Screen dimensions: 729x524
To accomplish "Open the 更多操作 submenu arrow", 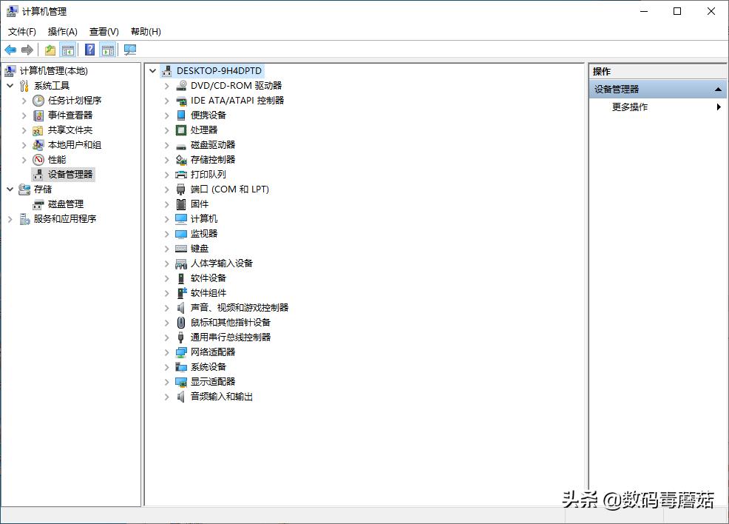I will click(718, 106).
